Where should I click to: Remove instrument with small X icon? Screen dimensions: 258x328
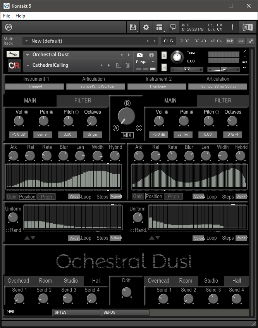[x=244, y=52]
